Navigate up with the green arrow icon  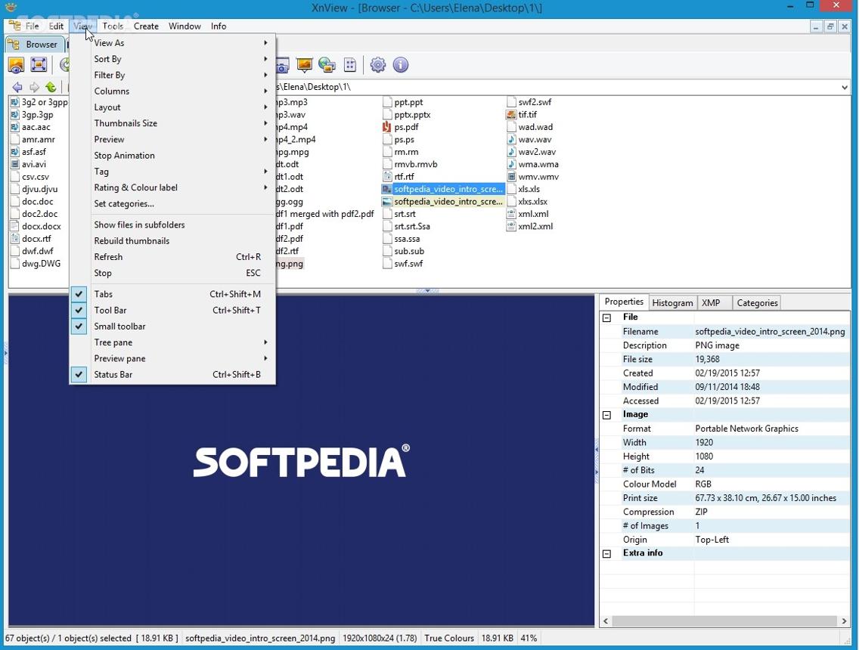51,87
